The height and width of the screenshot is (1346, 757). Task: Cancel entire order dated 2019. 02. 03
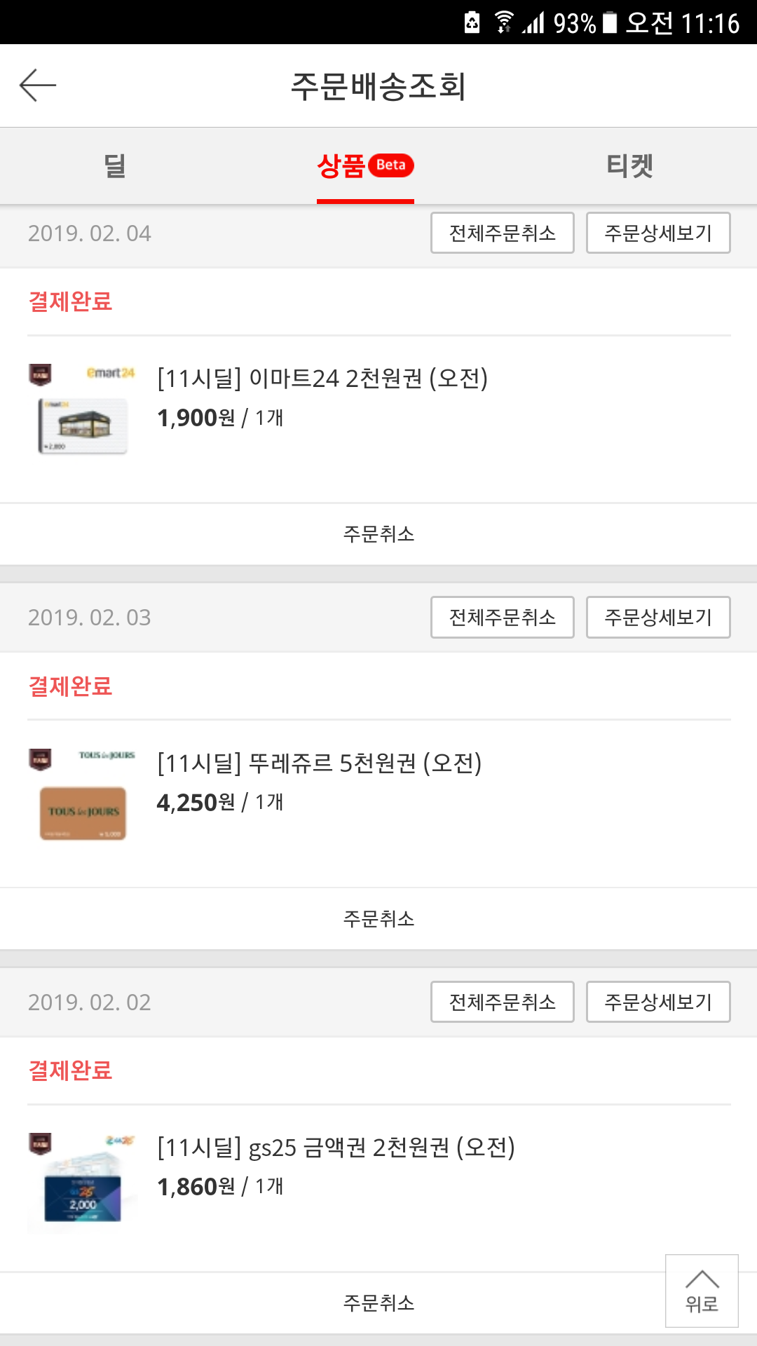502,617
